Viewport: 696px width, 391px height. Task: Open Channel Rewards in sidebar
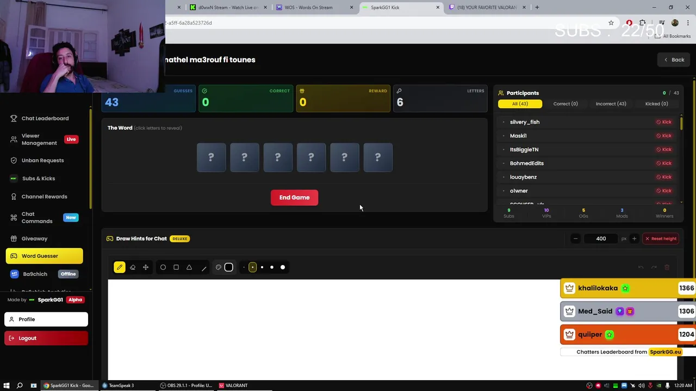44,197
